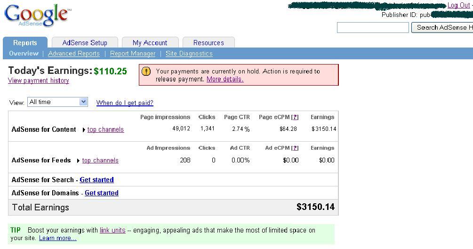Click the Log Out link
473x249 pixels.
point(458,5)
